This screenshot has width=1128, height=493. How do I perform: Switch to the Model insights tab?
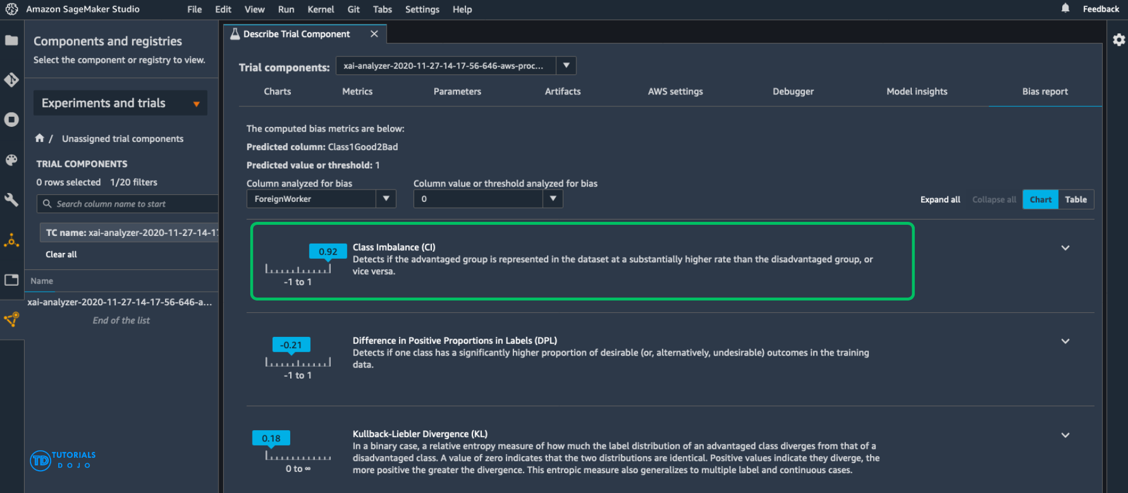[x=916, y=92]
